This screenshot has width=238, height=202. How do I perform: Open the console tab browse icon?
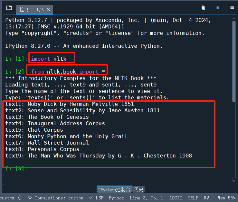click(9, 8)
